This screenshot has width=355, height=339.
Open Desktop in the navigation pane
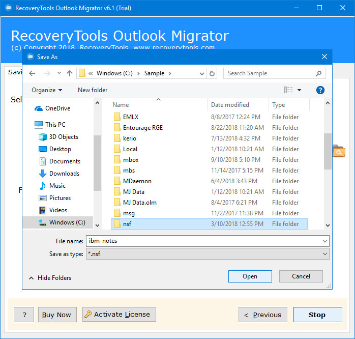coord(55,149)
